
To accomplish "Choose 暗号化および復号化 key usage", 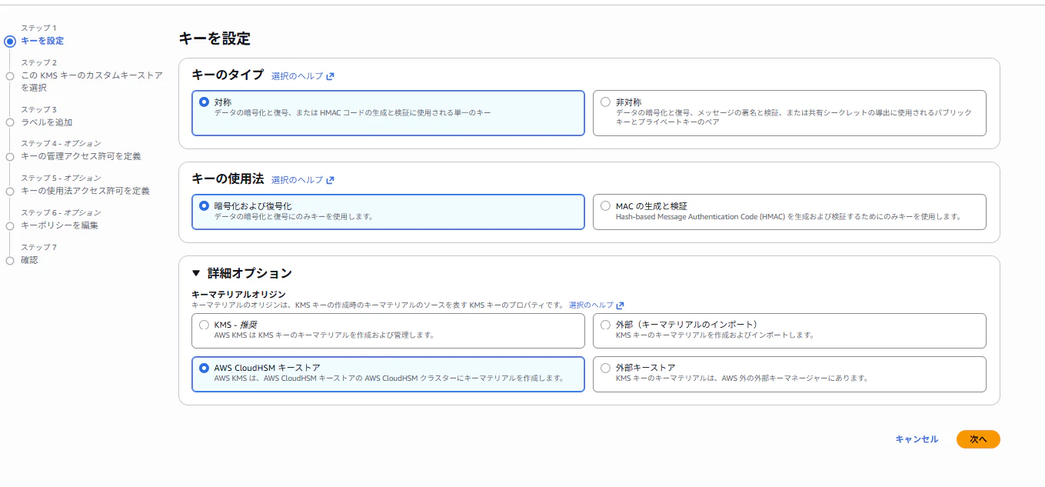I will 204,205.
